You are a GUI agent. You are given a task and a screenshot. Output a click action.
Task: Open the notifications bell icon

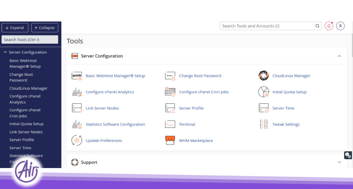click(x=329, y=26)
